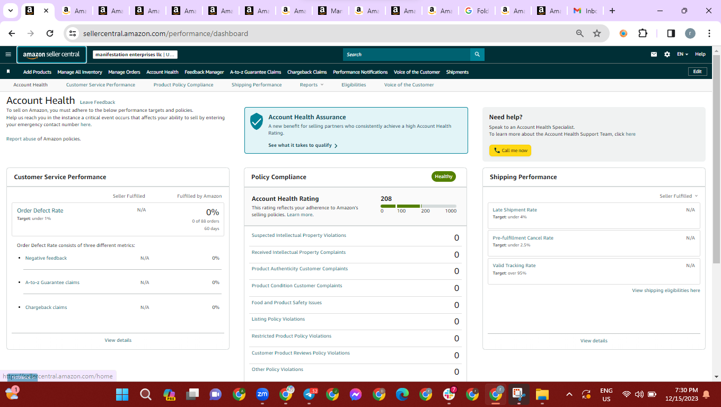Open Feedback Manager
Screen dimensions: 721x407
[x=204, y=72]
